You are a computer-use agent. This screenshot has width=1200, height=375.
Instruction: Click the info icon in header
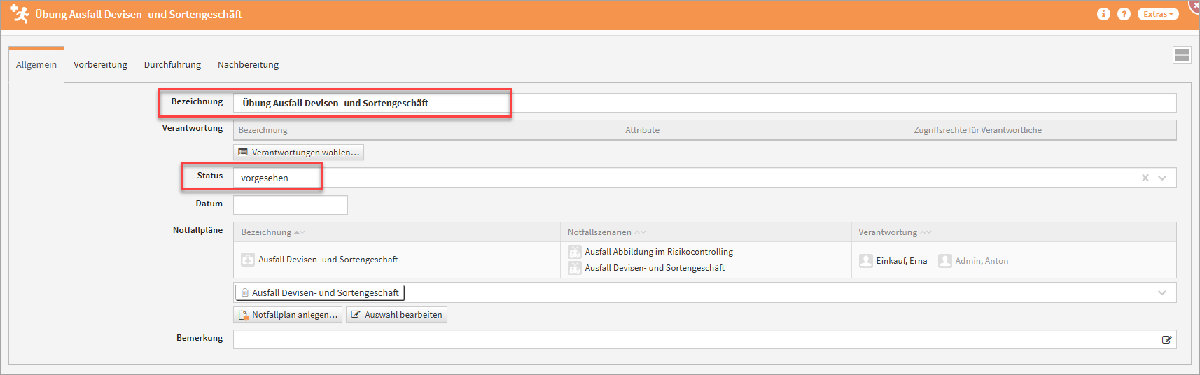pos(1103,14)
